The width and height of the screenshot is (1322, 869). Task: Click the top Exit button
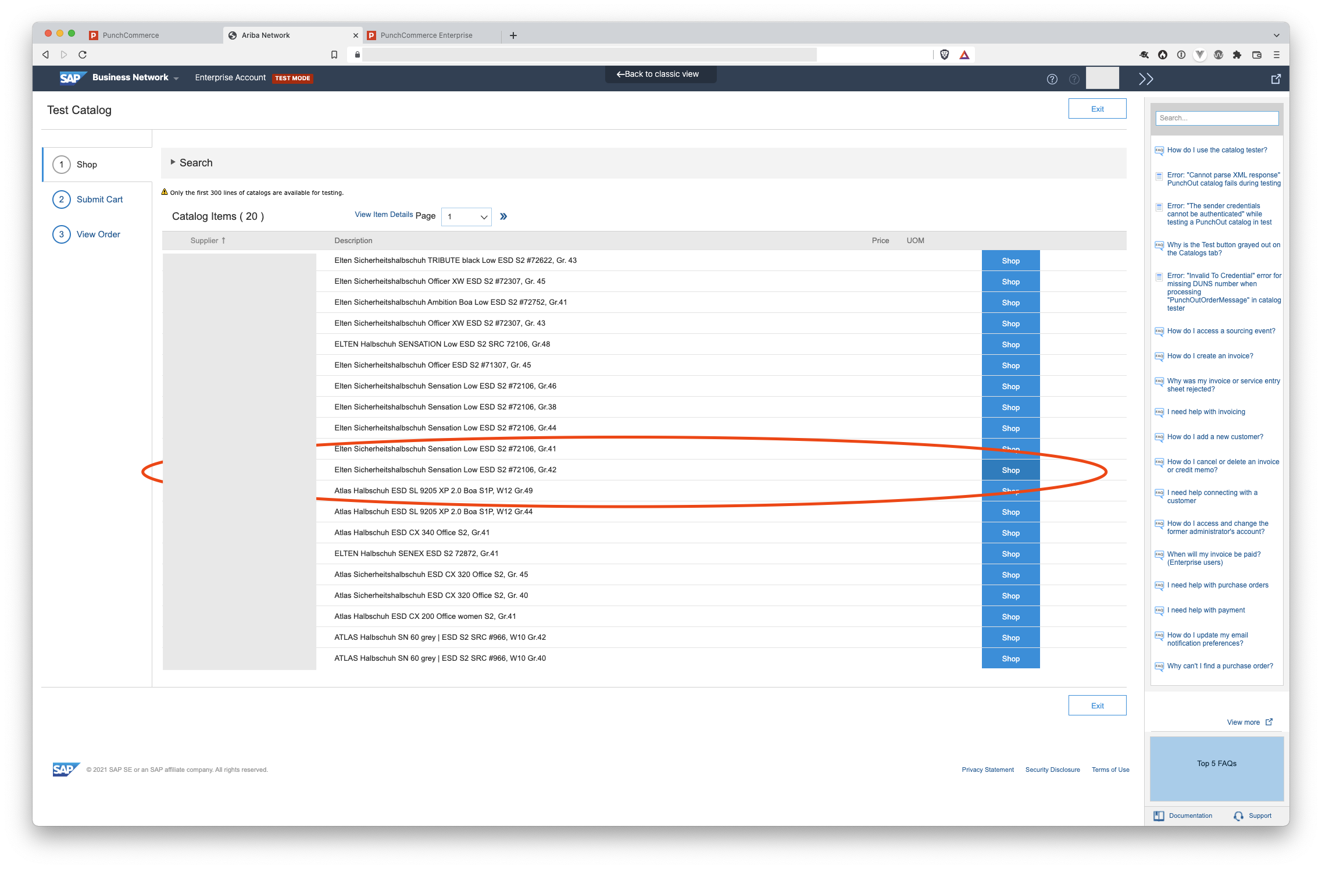pyautogui.click(x=1097, y=109)
